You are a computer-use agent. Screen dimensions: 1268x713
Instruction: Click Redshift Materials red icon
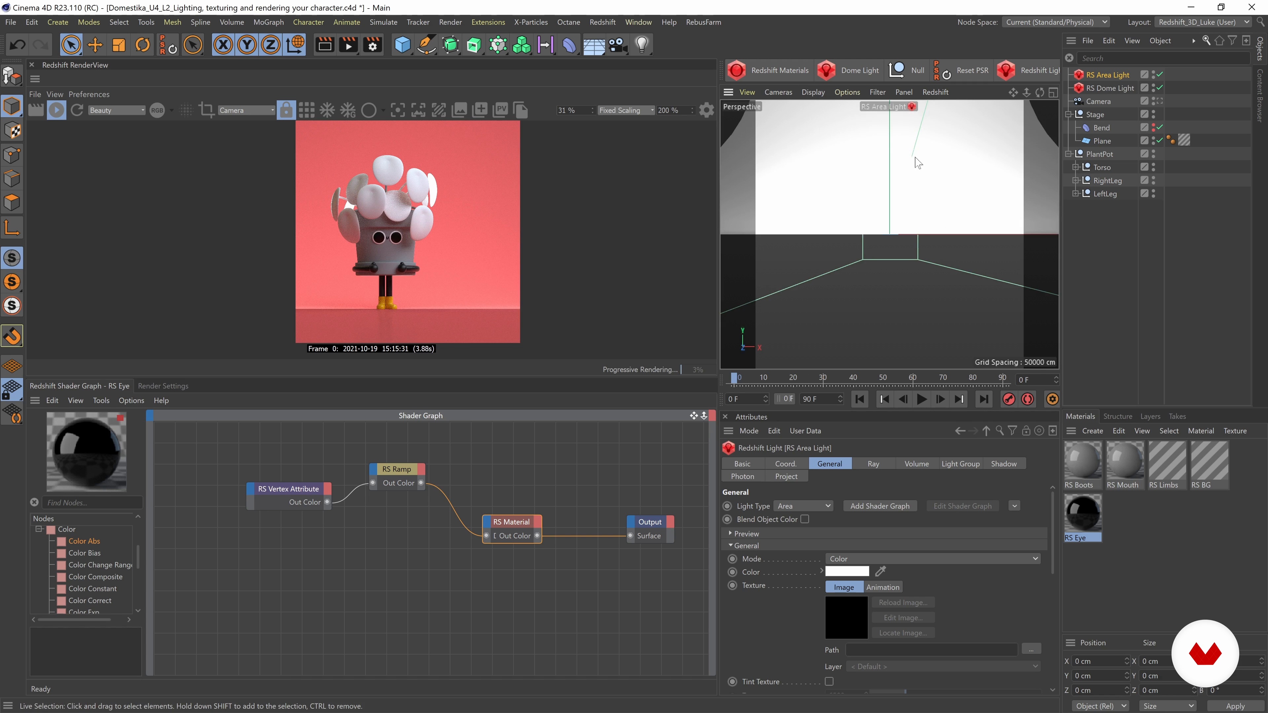[x=736, y=70]
